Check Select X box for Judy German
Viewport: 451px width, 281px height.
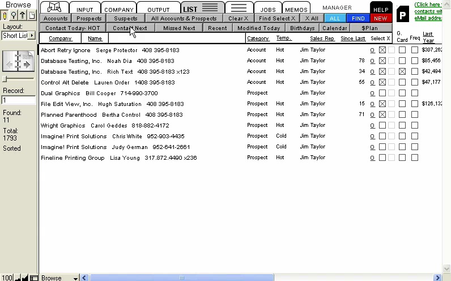[x=382, y=147]
